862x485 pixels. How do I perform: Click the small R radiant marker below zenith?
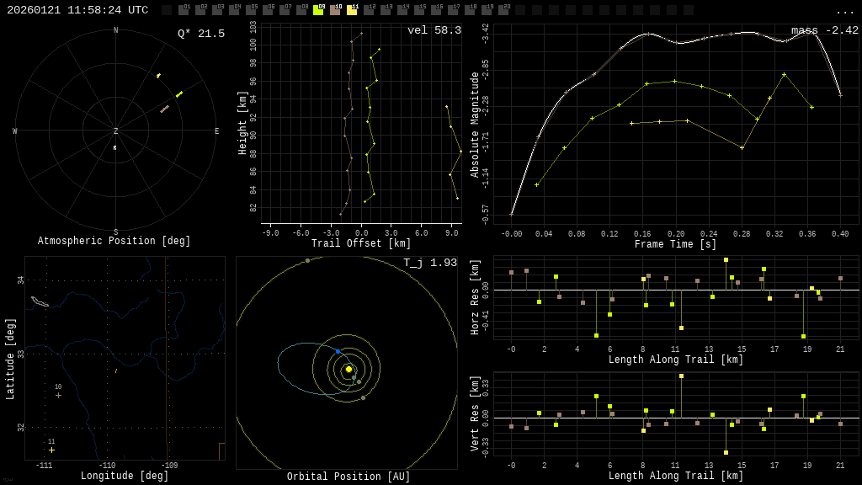point(115,148)
